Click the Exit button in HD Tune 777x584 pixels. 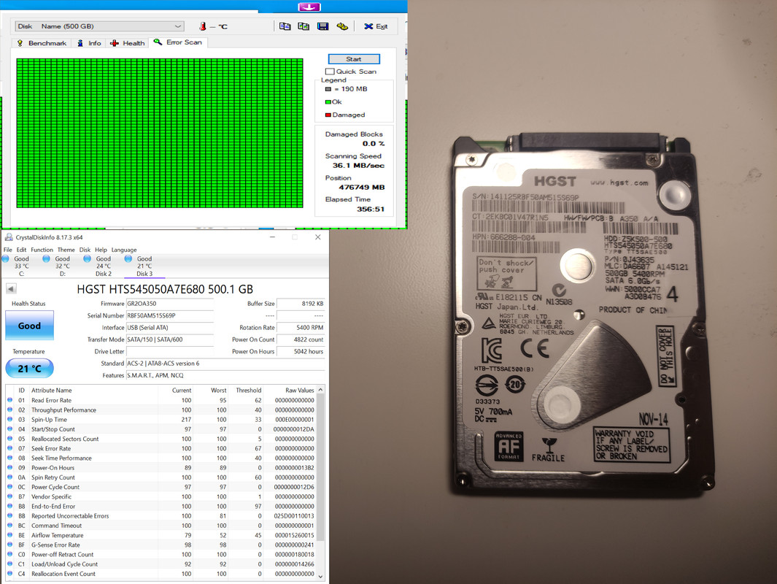click(376, 26)
